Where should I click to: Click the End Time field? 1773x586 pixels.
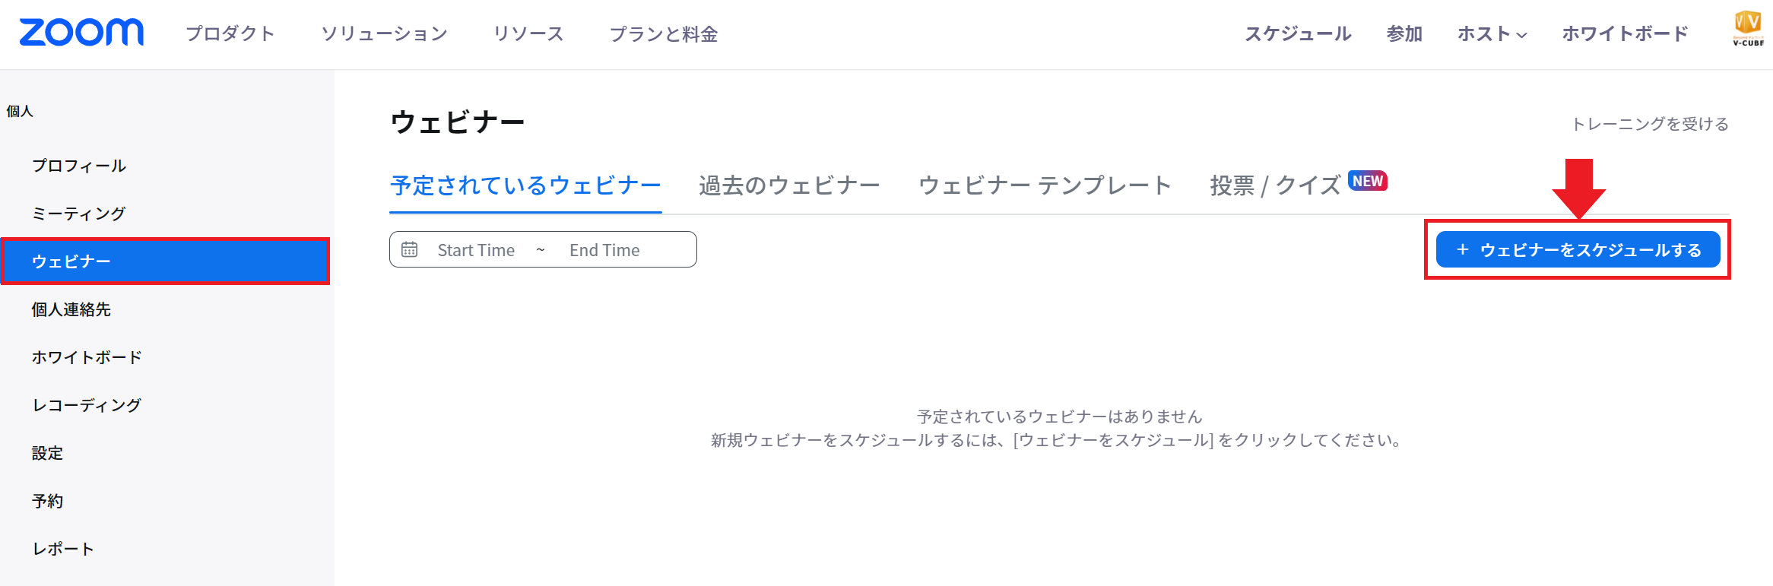pos(604,250)
